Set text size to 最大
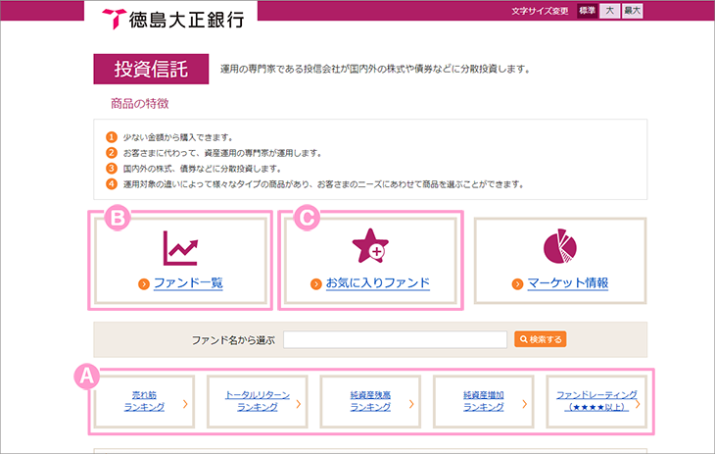 (633, 11)
